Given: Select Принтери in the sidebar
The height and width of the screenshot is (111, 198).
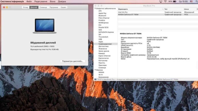Looking at the screenshot, I should click(x=102, y=65).
